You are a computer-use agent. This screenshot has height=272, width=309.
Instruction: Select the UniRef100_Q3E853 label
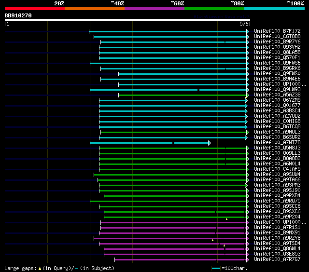[x=277, y=254]
